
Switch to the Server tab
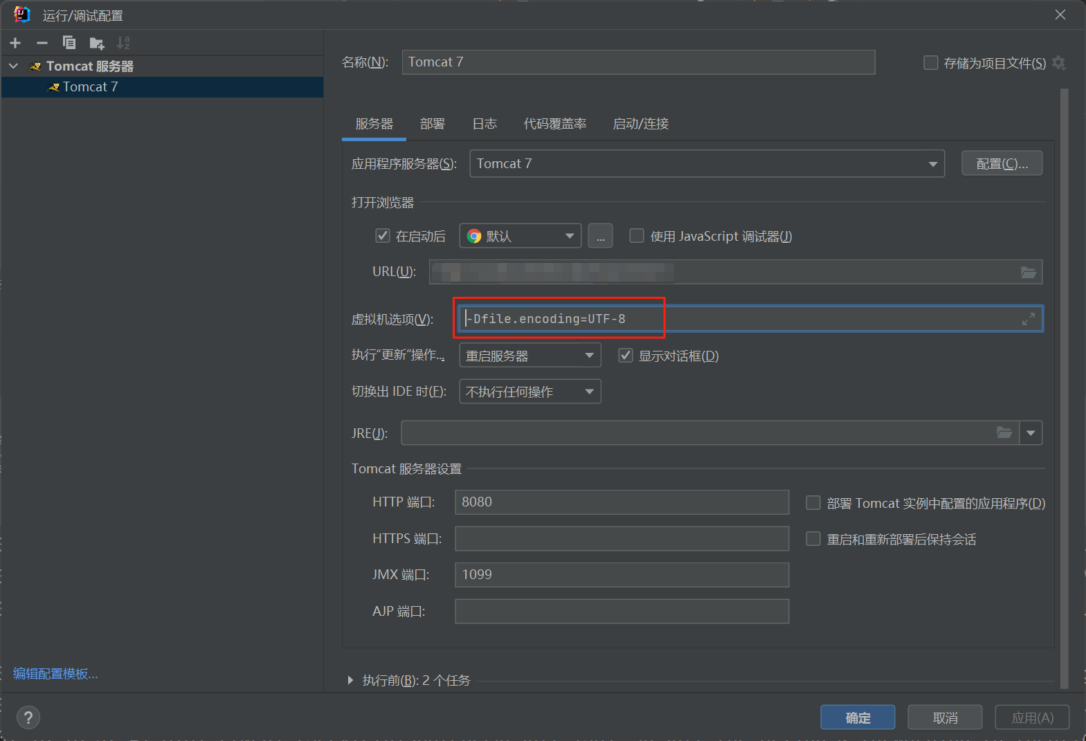pyautogui.click(x=374, y=124)
